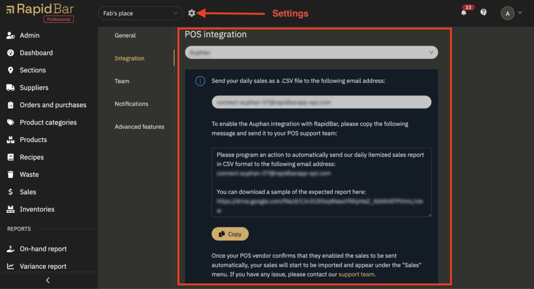Click inside the POS support message textarea

click(x=321, y=182)
